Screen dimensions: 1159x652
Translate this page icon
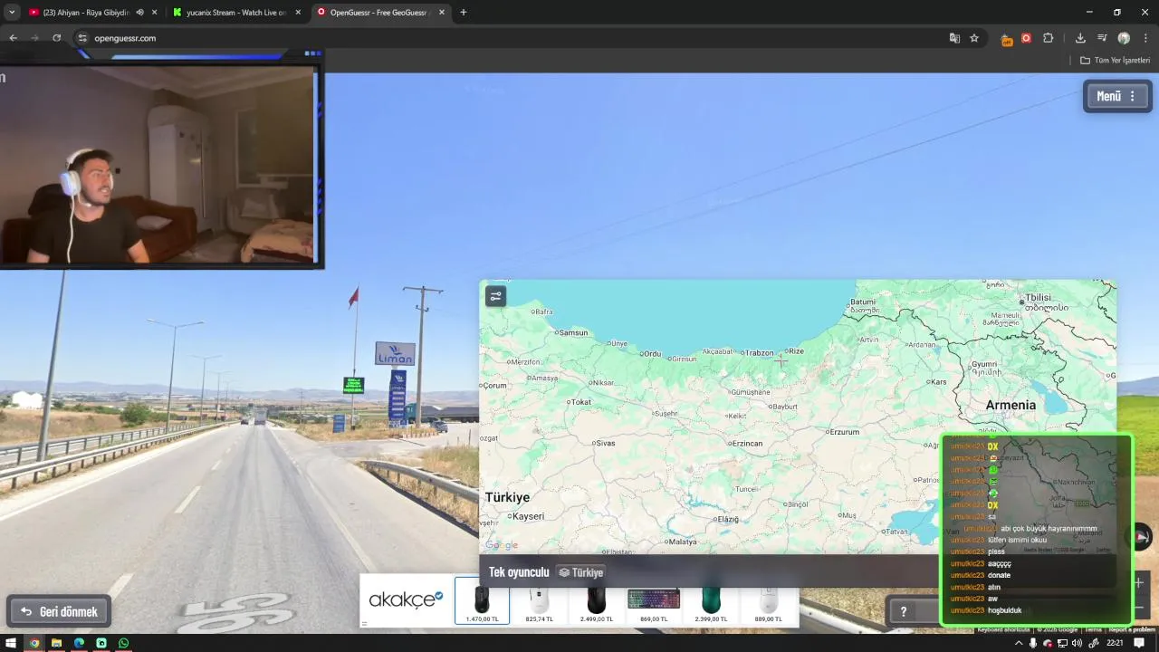pos(954,38)
